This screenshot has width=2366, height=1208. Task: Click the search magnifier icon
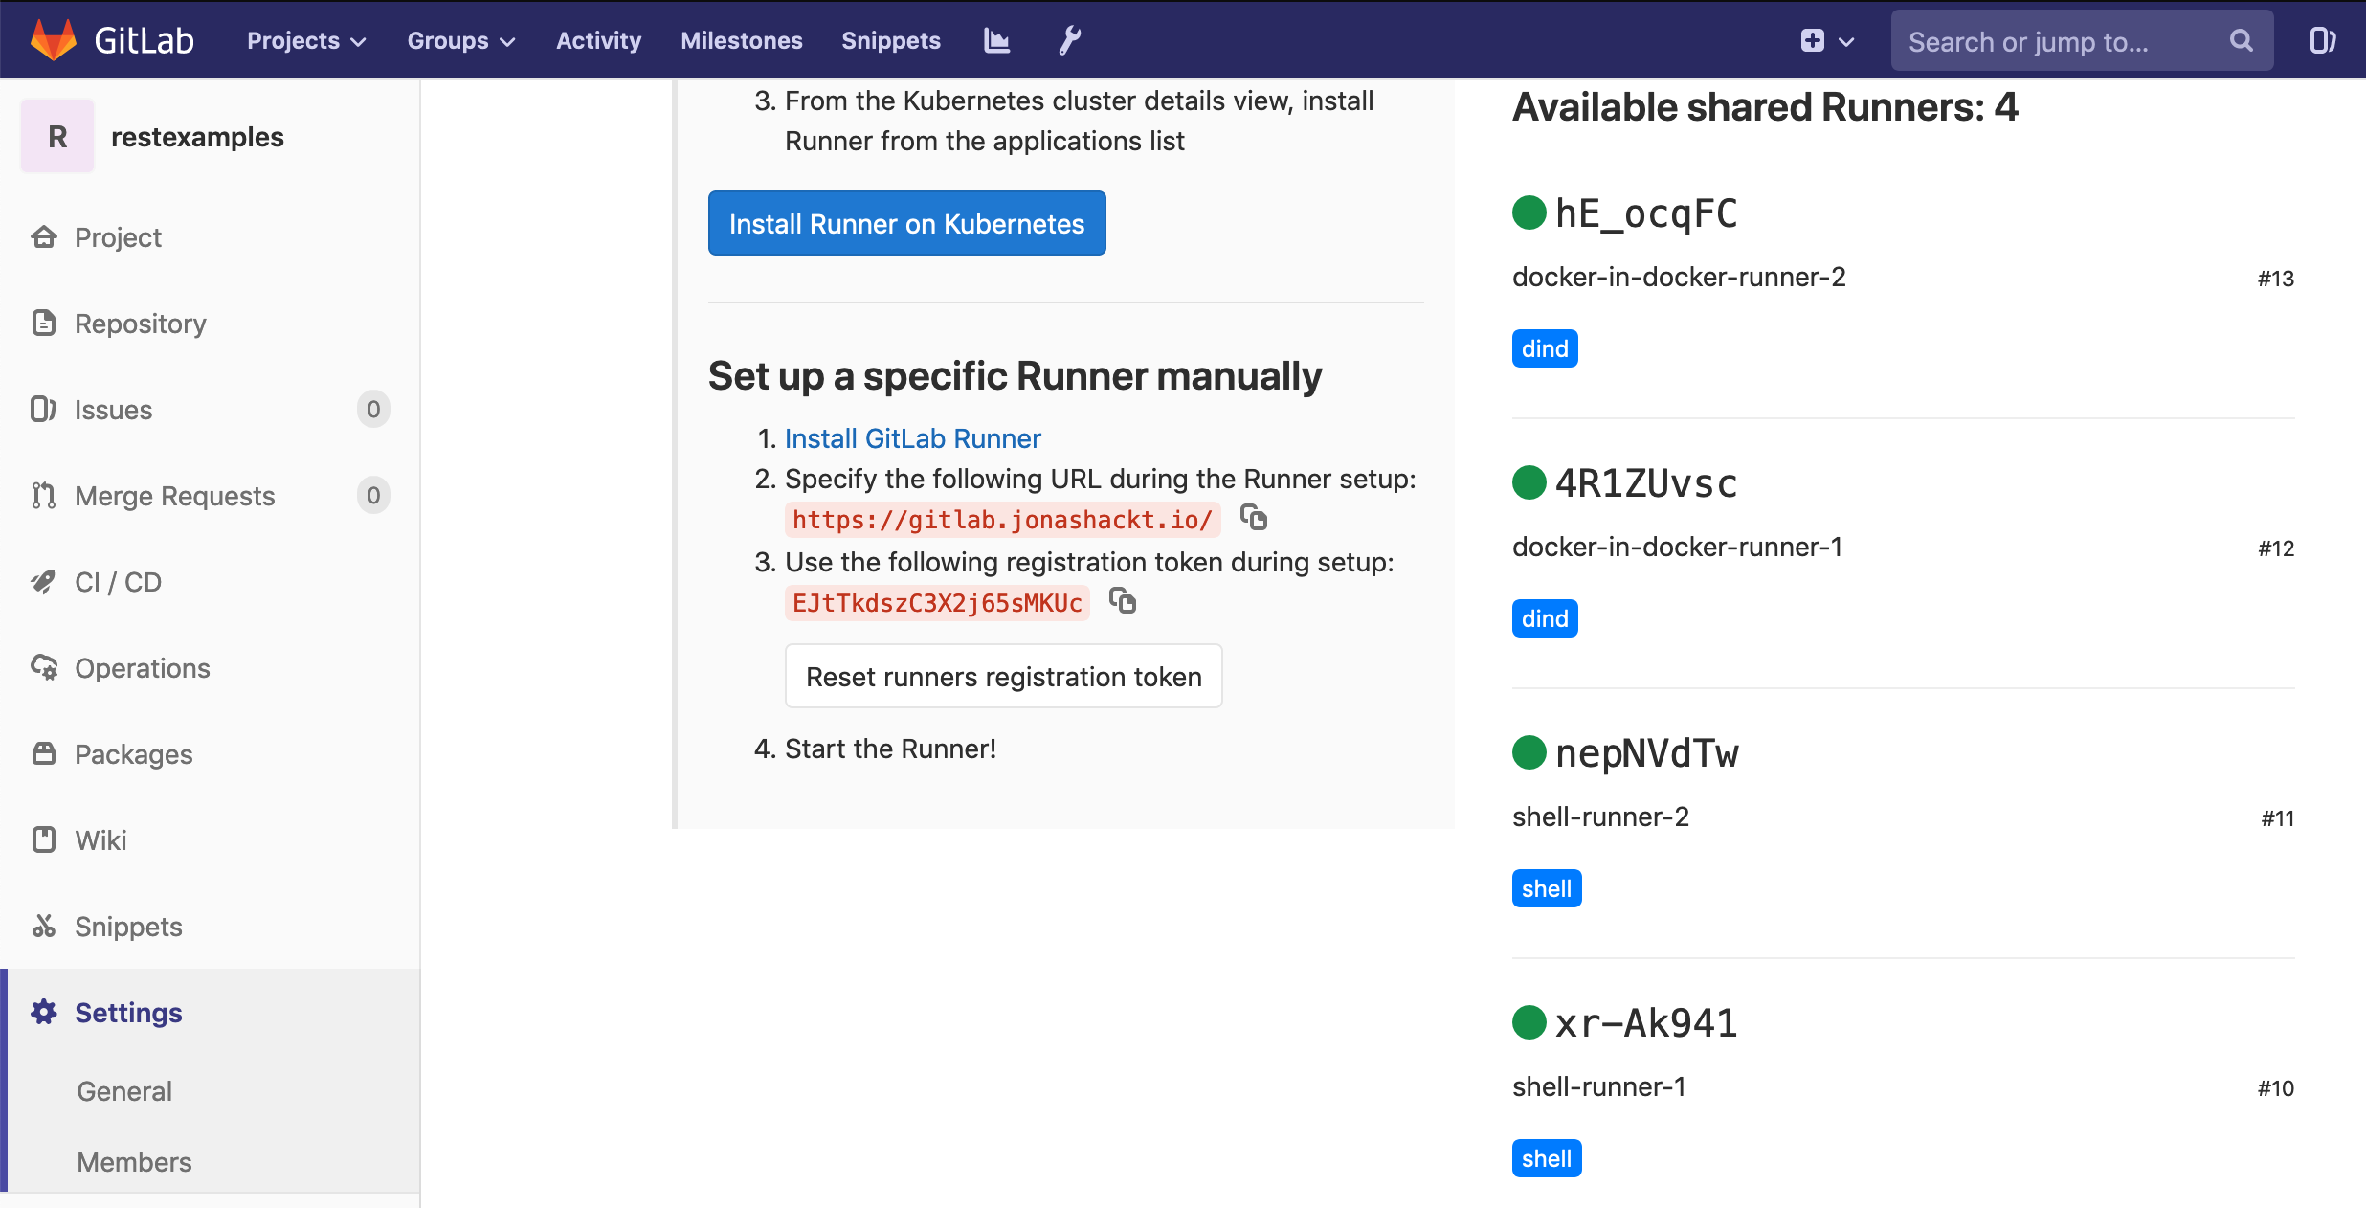[2241, 40]
